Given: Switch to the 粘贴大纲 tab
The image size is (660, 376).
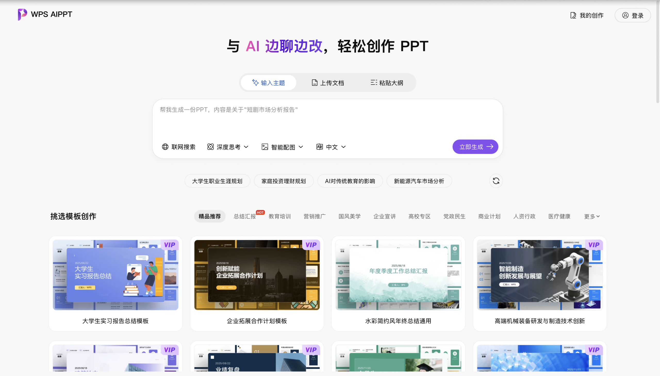Looking at the screenshot, I should point(387,82).
